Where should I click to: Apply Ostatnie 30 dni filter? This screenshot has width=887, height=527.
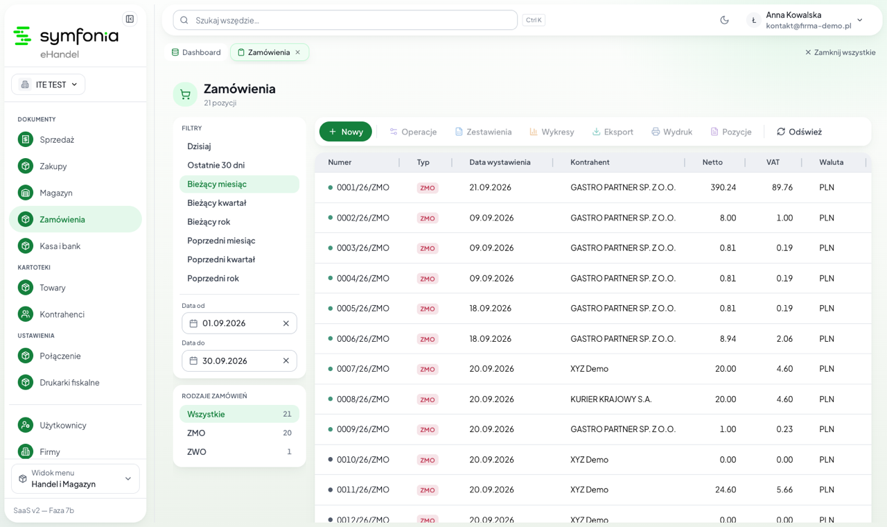coord(239,165)
